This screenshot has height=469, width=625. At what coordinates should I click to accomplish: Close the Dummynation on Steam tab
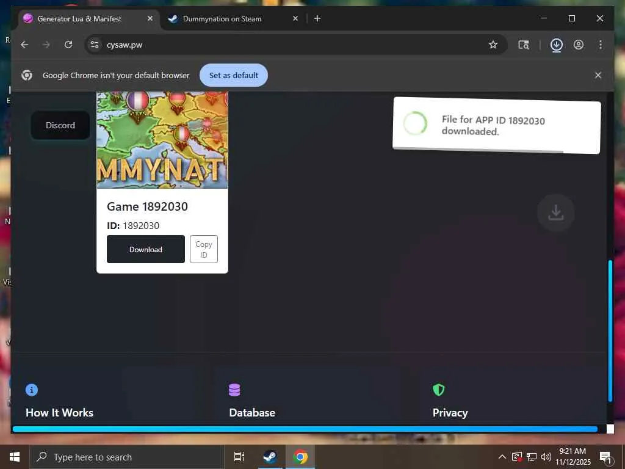click(x=295, y=18)
